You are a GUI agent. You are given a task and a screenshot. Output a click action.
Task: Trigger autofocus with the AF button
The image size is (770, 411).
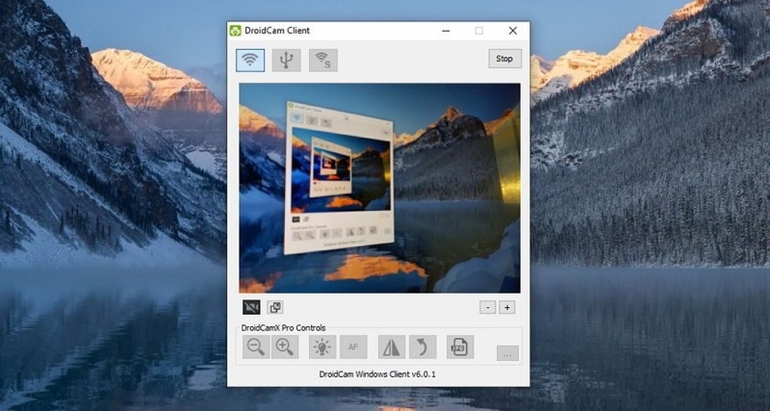point(353,347)
